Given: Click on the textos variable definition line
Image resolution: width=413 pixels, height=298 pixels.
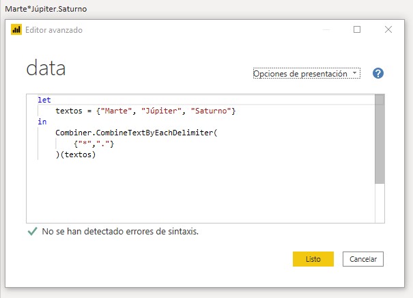Looking at the screenshot, I should click(x=145, y=111).
